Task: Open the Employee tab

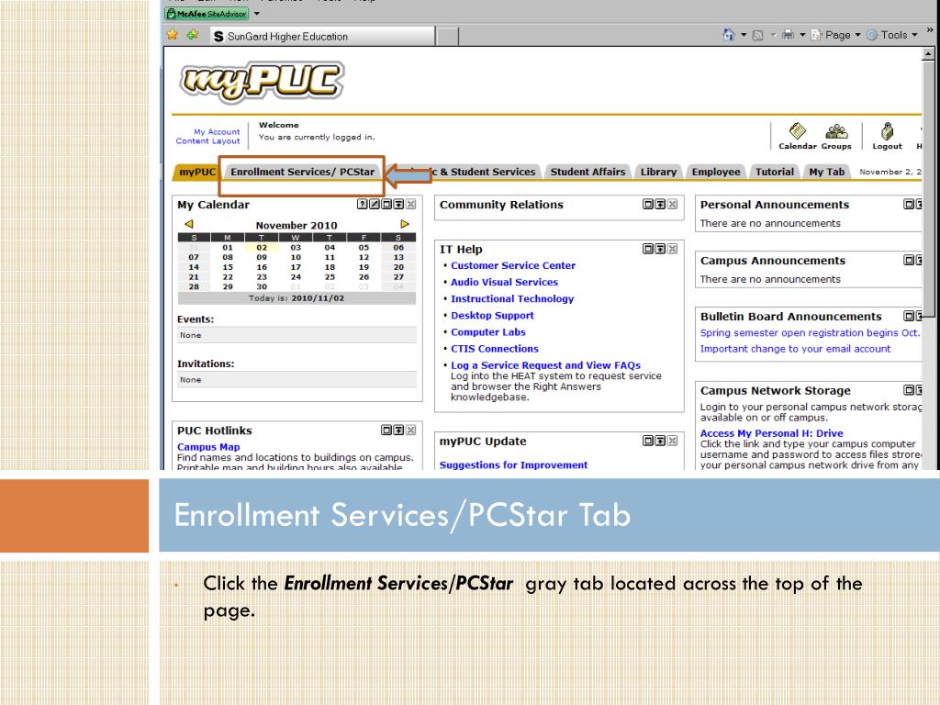Action: (x=716, y=172)
